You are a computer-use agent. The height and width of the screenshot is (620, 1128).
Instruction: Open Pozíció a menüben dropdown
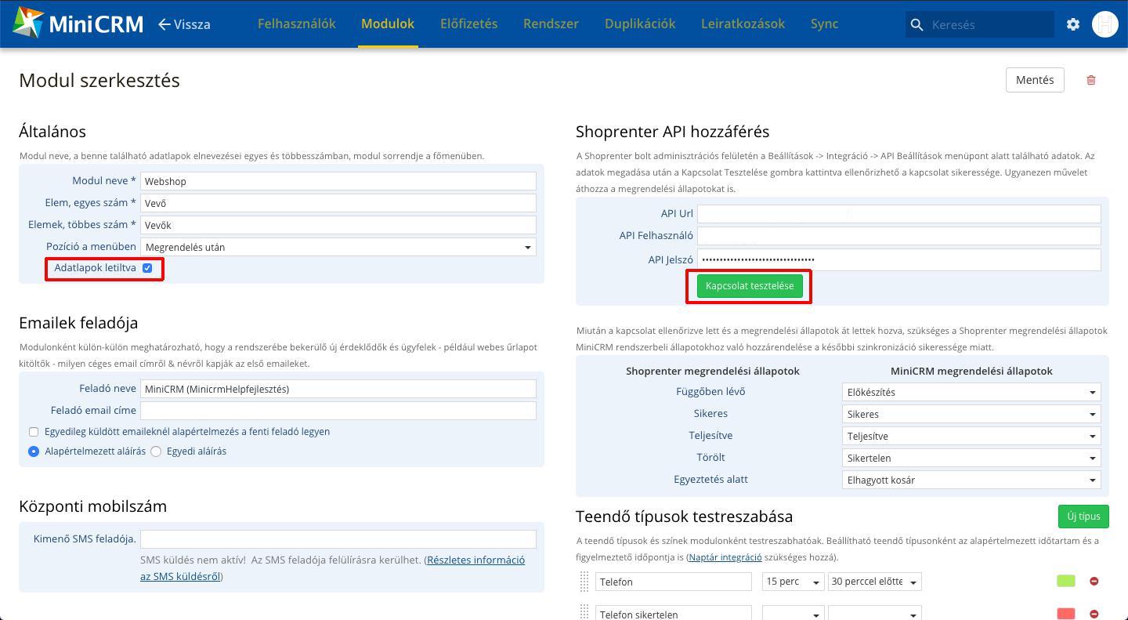tap(338, 247)
